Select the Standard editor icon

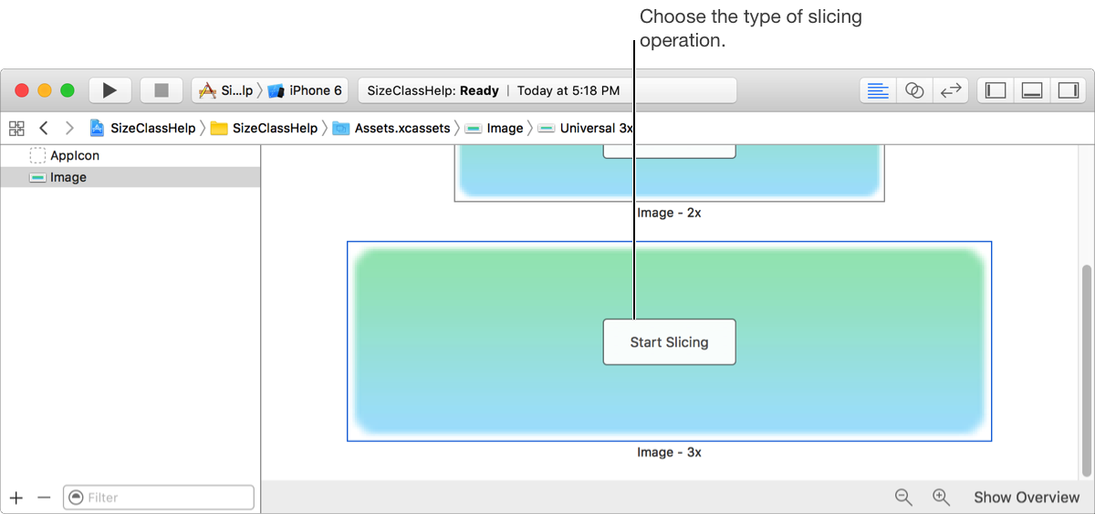pos(878,90)
